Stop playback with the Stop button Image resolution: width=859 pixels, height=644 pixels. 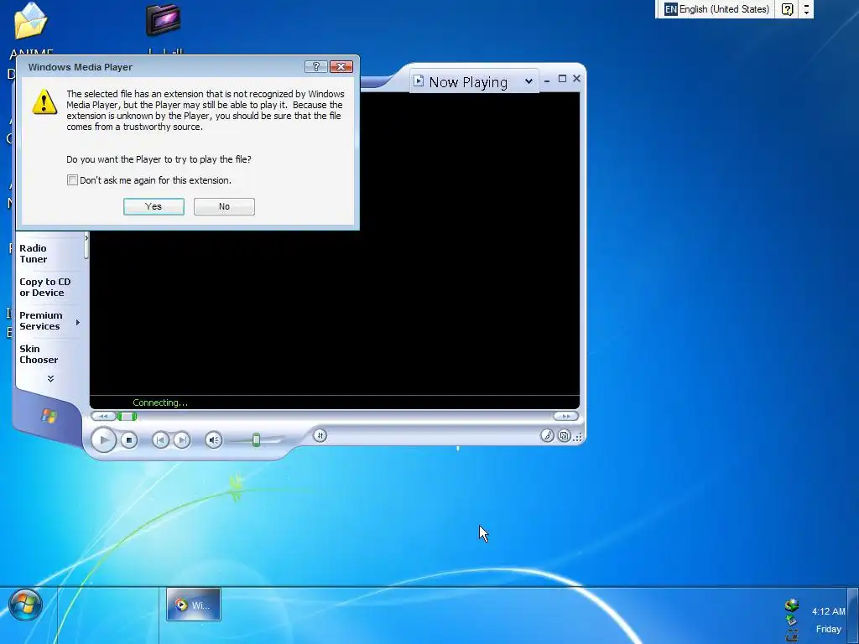[x=128, y=439]
